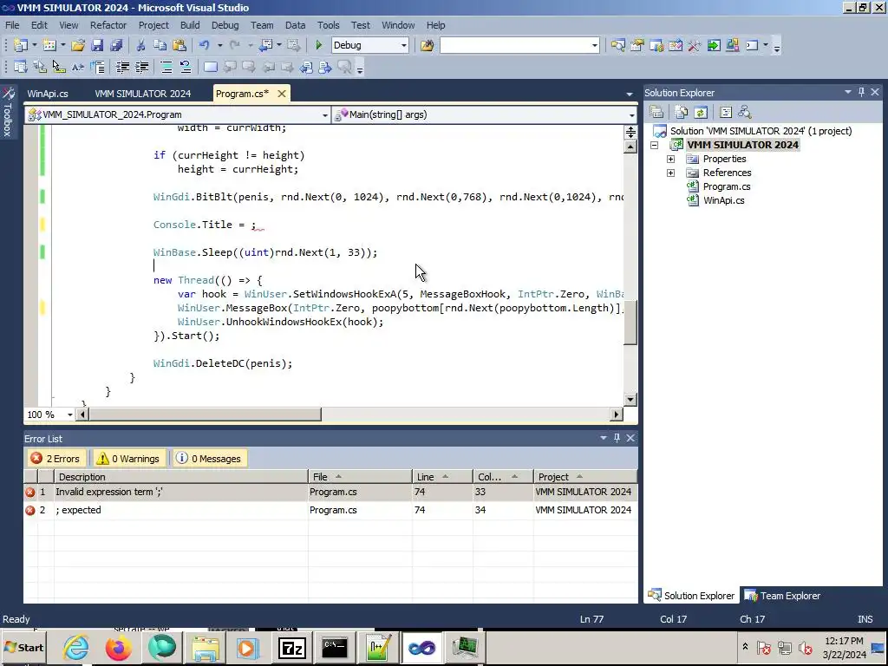888x666 pixels.
Task: Sort Error List by Description column
Action: pos(180,477)
